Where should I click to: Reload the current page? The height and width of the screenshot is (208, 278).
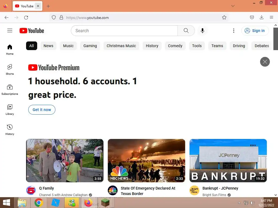(26, 18)
